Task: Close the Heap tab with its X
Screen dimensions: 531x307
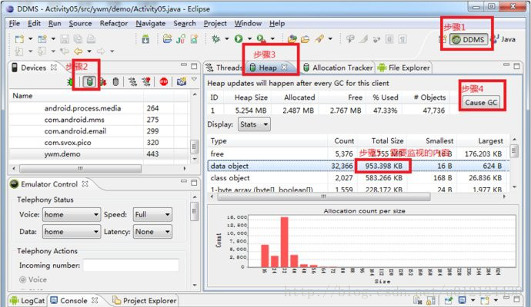Action: click(285, 68)
